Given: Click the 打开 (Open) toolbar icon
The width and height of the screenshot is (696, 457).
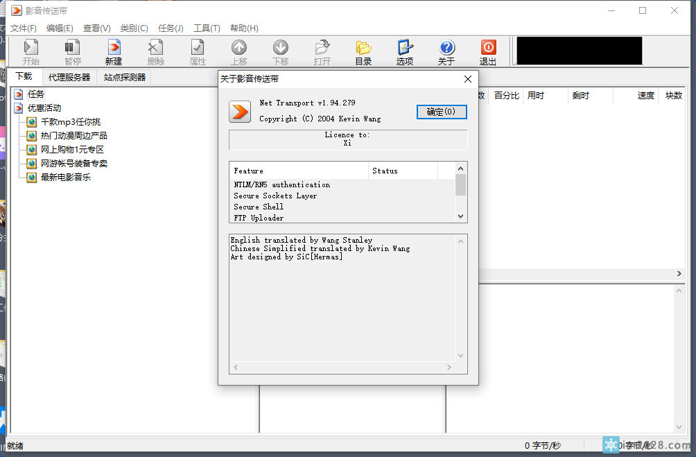Looking at the screenshot, I should tap(322, 52).
